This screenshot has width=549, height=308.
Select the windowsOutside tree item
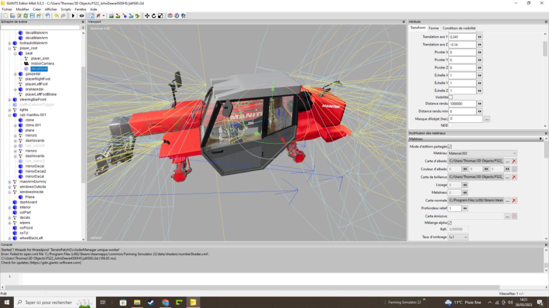(33, 187)
